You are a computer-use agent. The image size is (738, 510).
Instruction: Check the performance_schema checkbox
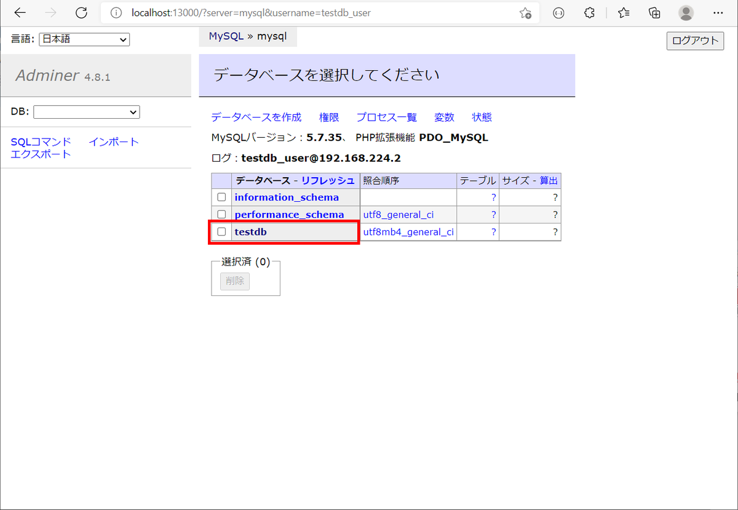[221, 214]
